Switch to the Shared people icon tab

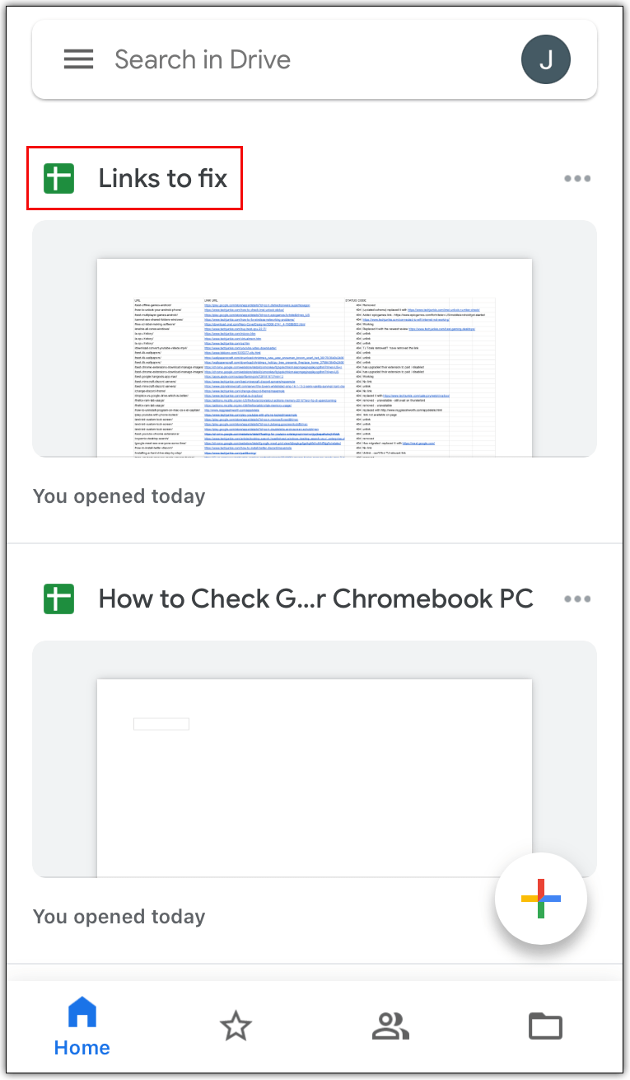390,1026
